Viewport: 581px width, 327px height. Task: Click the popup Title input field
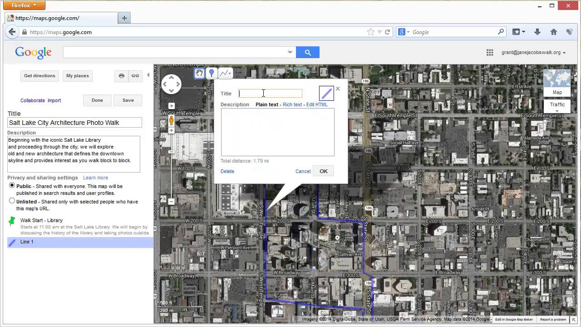pyautogui.click(x=271, y=94)
